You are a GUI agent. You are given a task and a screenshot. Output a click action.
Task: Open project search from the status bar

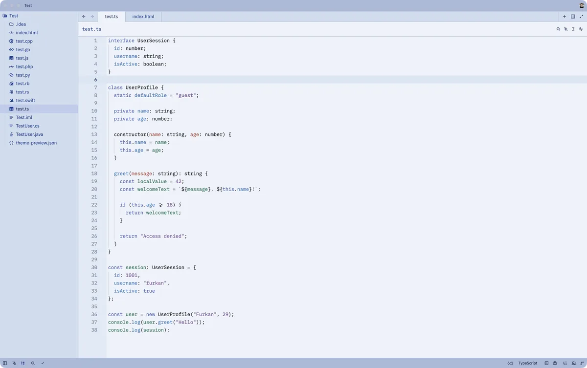tap(33, 363)
